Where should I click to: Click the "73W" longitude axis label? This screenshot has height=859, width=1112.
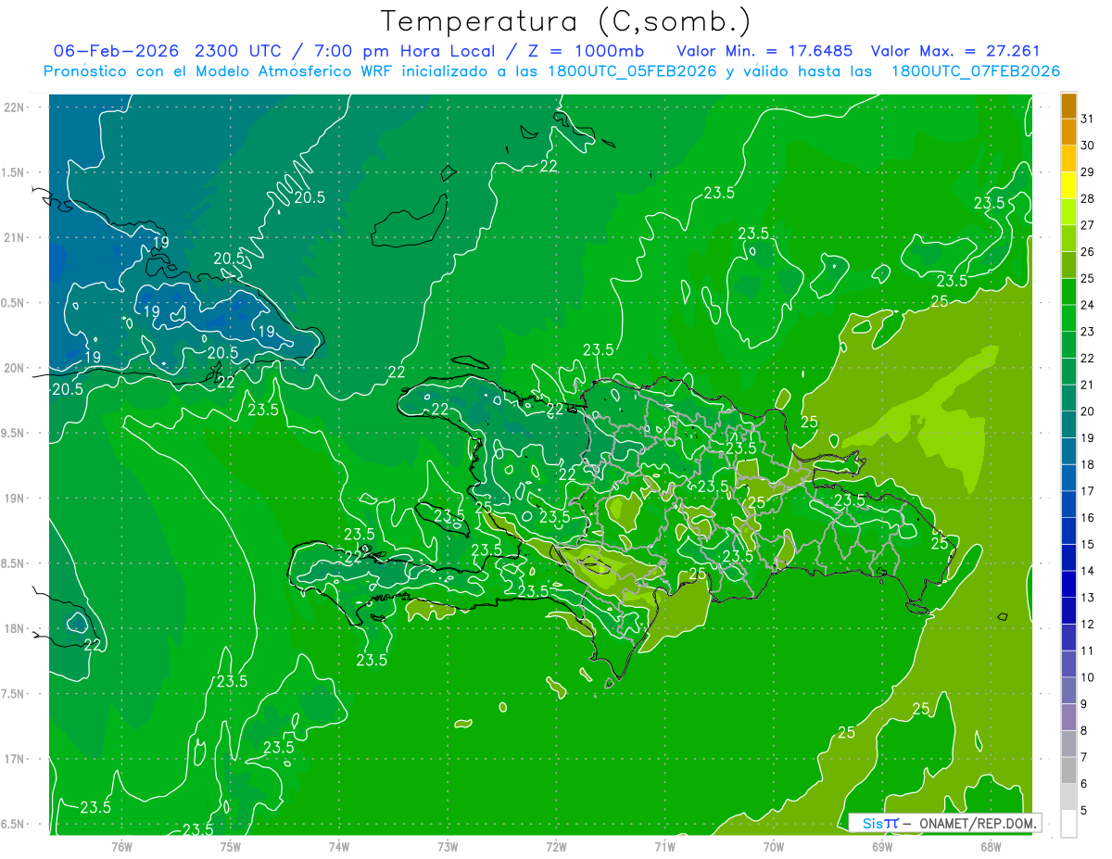pos(448,846)
